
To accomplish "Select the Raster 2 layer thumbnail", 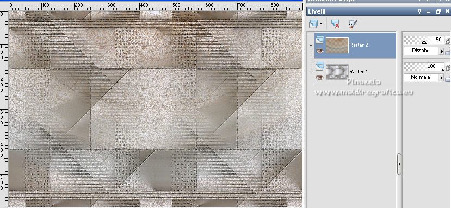I will [x=337, y=46].
